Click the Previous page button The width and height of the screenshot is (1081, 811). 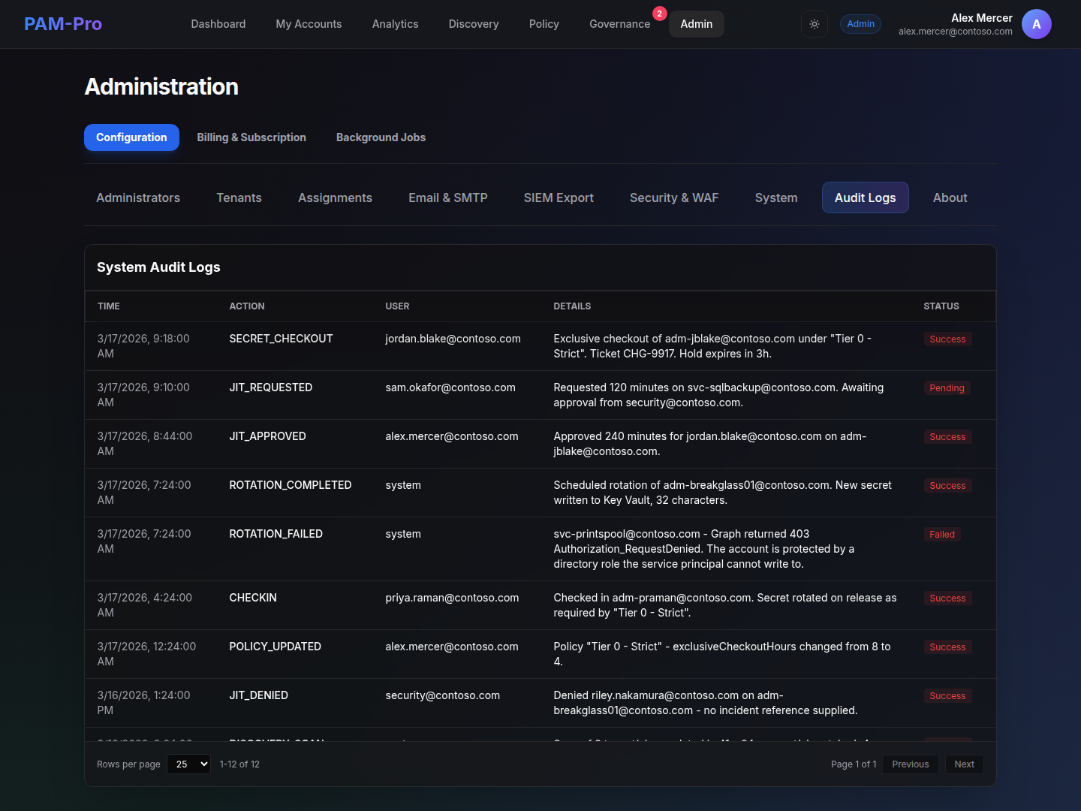click(910, 764)
